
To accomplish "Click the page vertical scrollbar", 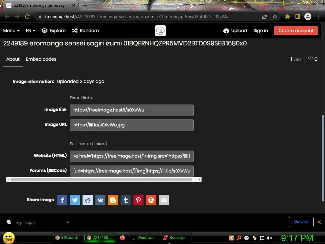I will 322,158.
